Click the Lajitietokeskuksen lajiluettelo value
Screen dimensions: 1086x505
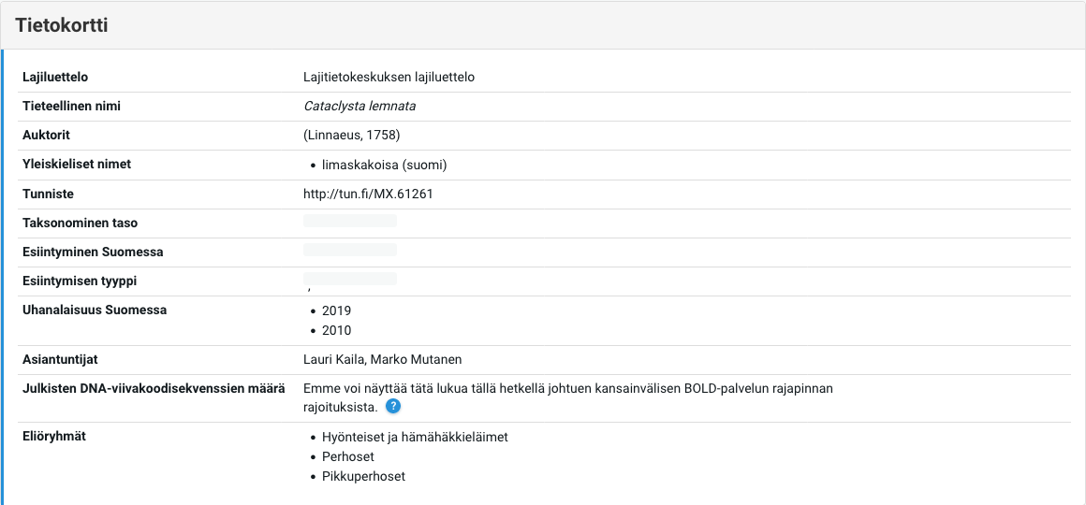pos(389,77)
